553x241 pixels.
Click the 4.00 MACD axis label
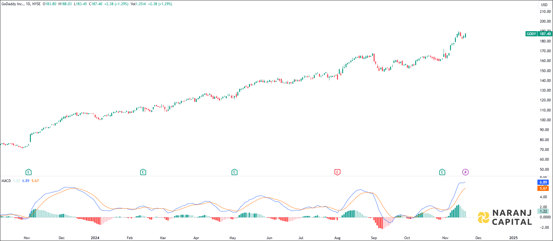pos(543,197)
